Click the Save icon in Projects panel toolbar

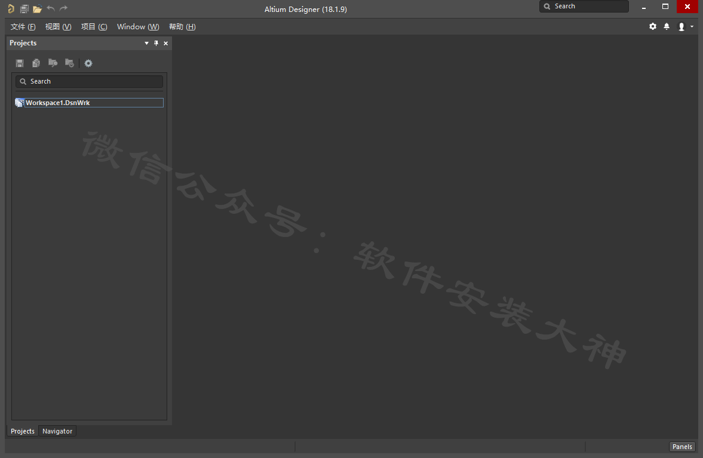(x=20, y=63)
